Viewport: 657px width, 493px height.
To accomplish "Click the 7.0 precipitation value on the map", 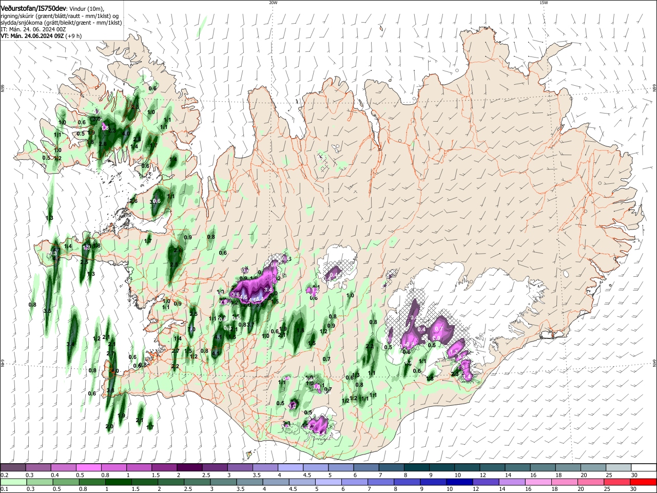I will coord(192,329).
